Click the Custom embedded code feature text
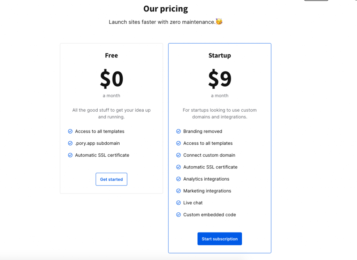357x260 pixels. [210, 214]
